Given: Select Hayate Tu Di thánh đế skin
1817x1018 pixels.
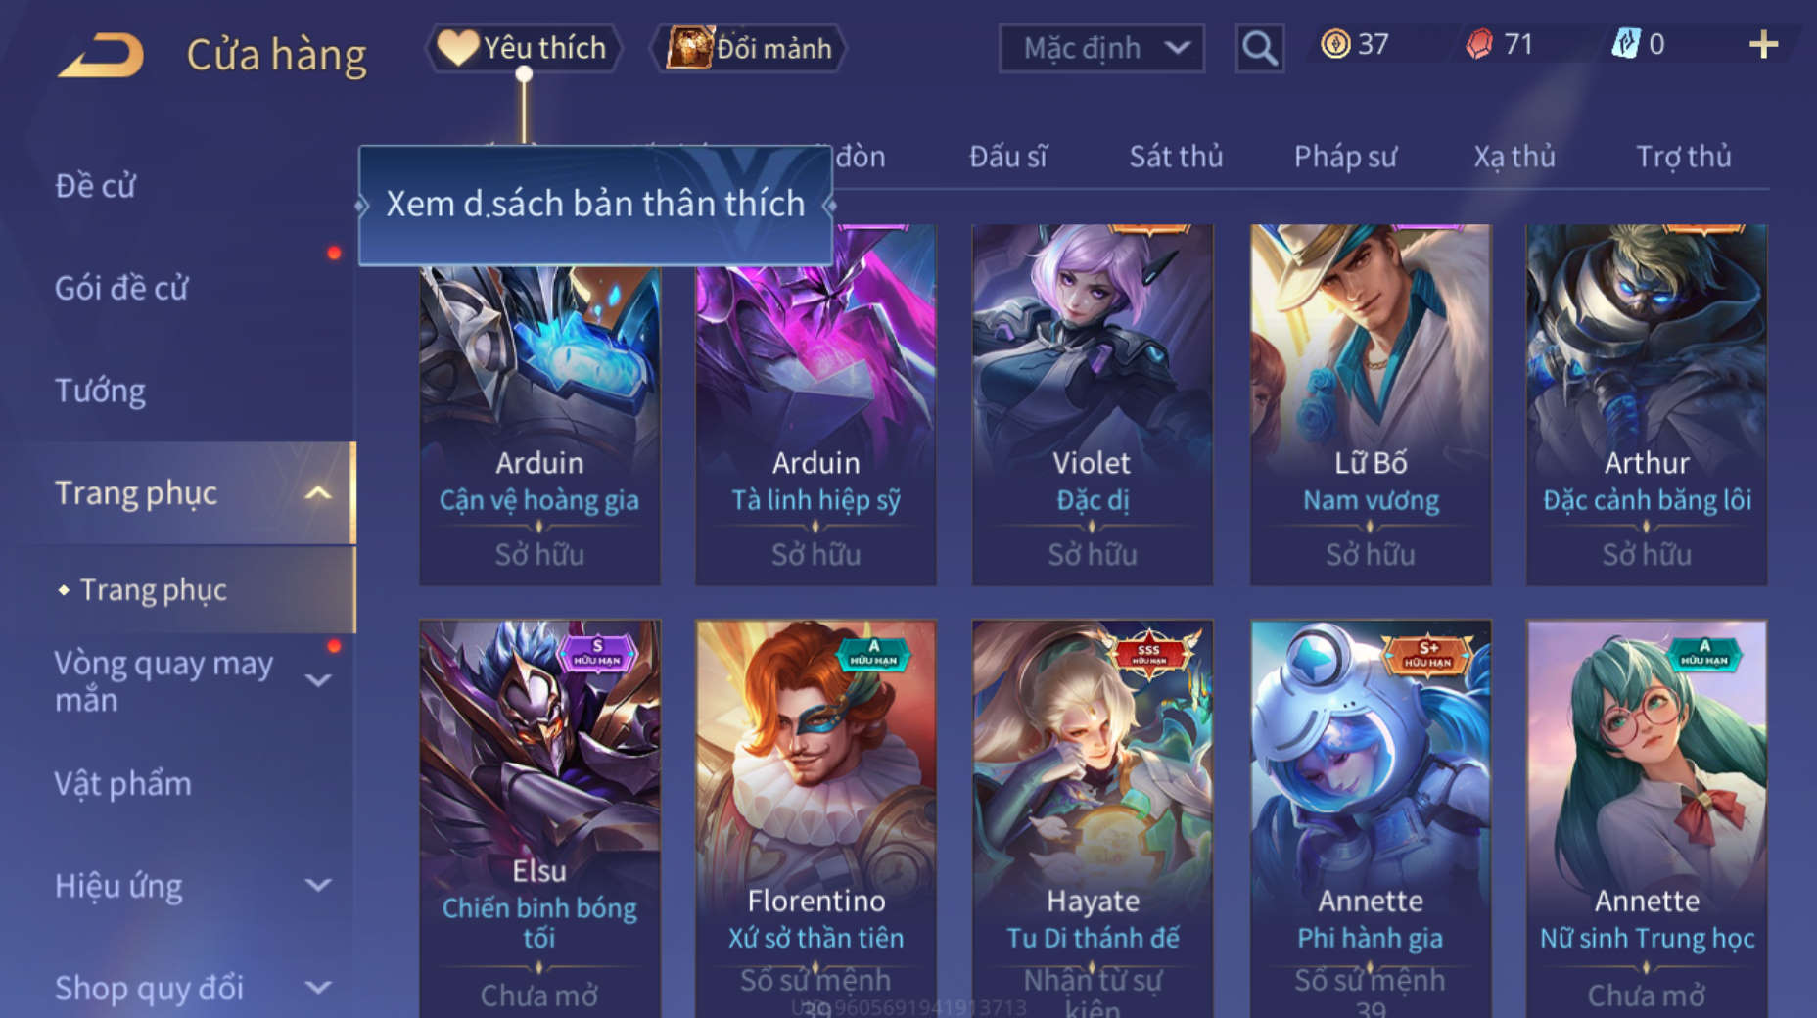Looking at the screenshot, I should click(1093, 818).
